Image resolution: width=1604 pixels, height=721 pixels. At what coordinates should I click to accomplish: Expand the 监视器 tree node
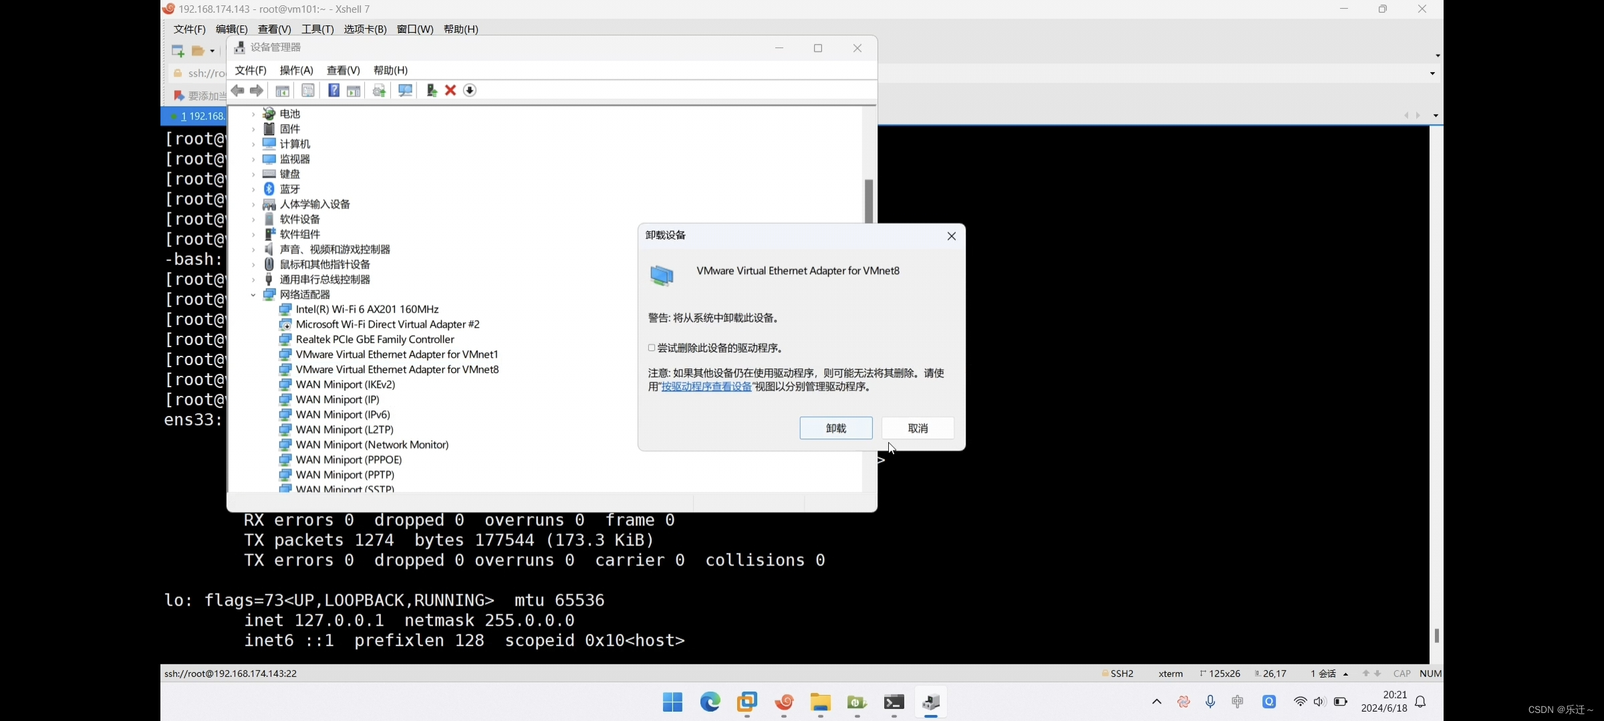click(253, 160)
